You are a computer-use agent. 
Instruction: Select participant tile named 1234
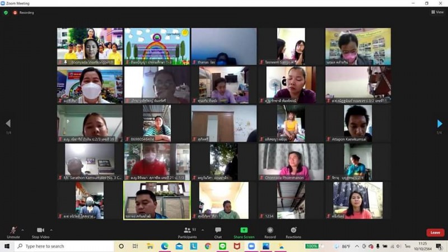(x=291, y=200)
